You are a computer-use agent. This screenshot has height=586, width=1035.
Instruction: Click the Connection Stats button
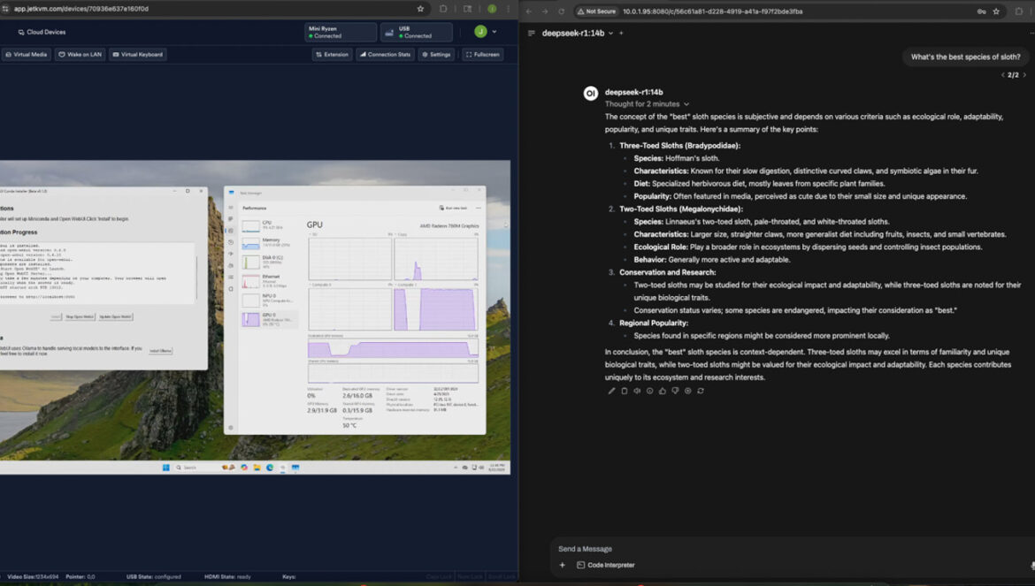[386, 55]
